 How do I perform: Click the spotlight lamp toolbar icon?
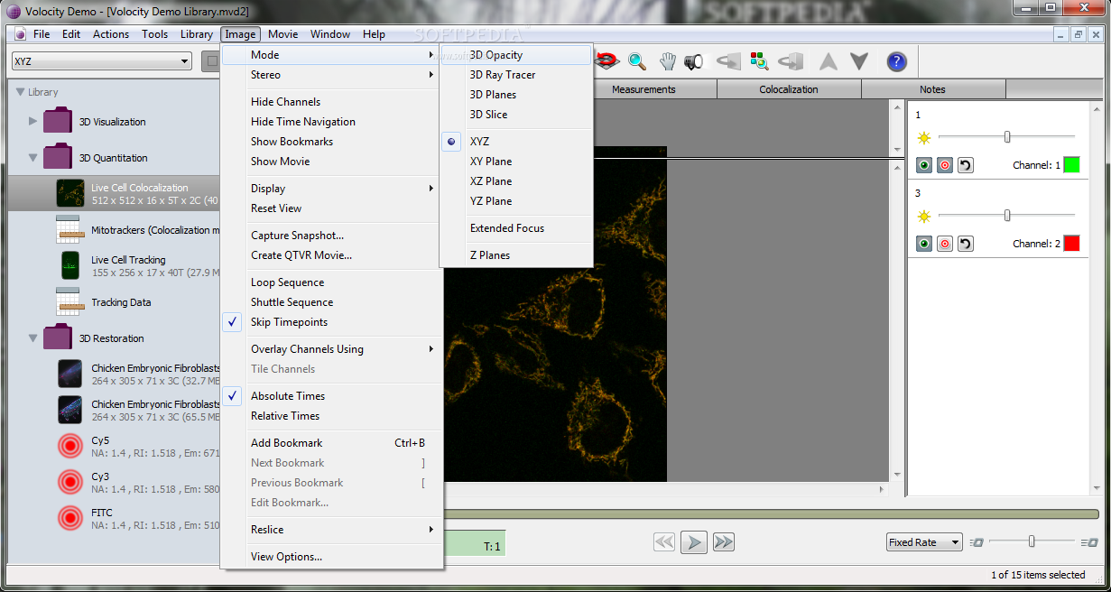click(693, 61)
